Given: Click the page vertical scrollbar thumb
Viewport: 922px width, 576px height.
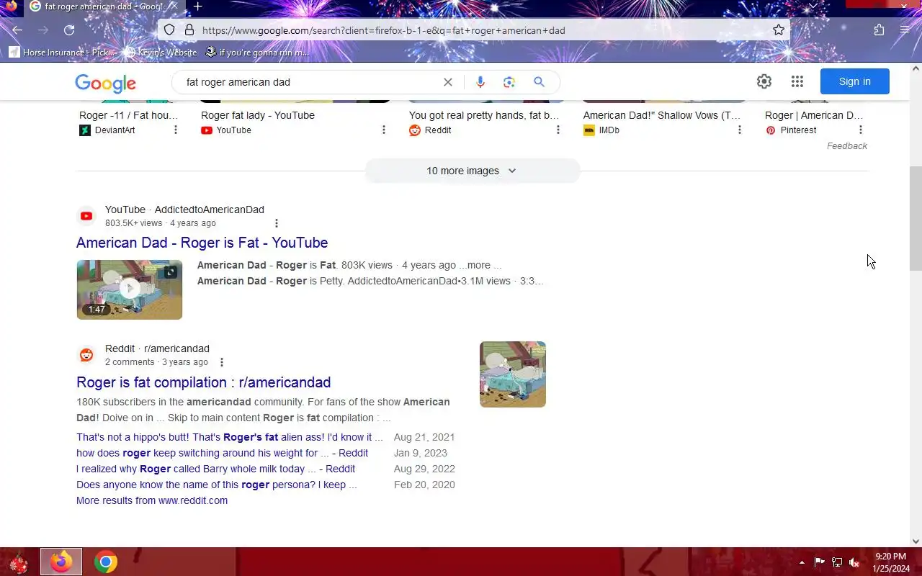Looking at the screenshot, I should click(916, 218).
